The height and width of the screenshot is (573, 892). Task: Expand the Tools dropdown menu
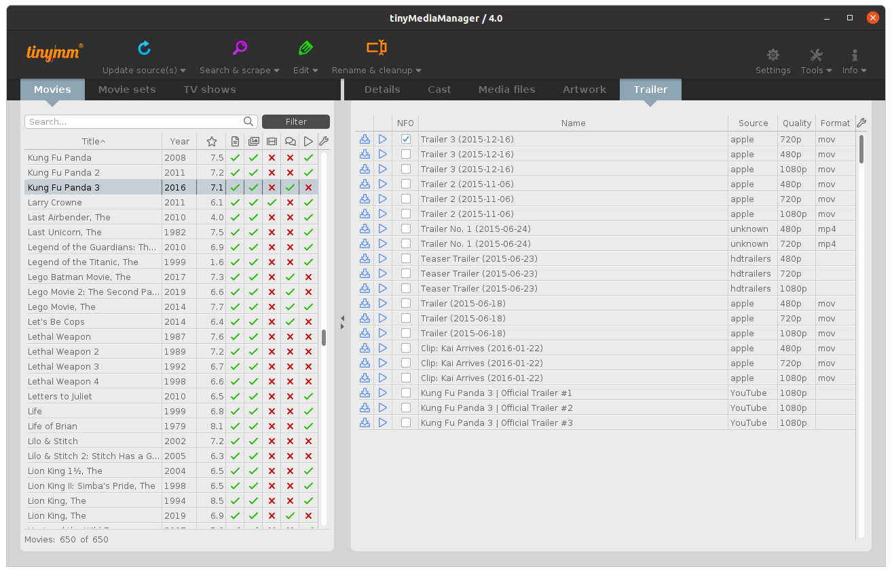[x=816, y=61]
